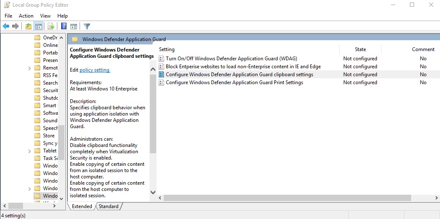Click the folder icon next to Shutdo
Image resolution: width=440 pixels, height=219 pixels.
[37, 98]
